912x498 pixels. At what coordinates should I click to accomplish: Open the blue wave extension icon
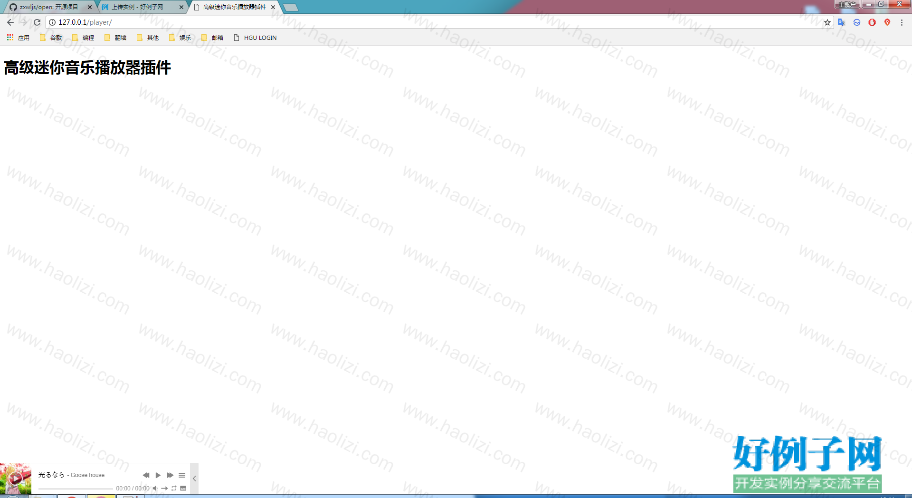click(x=857, y=22)
